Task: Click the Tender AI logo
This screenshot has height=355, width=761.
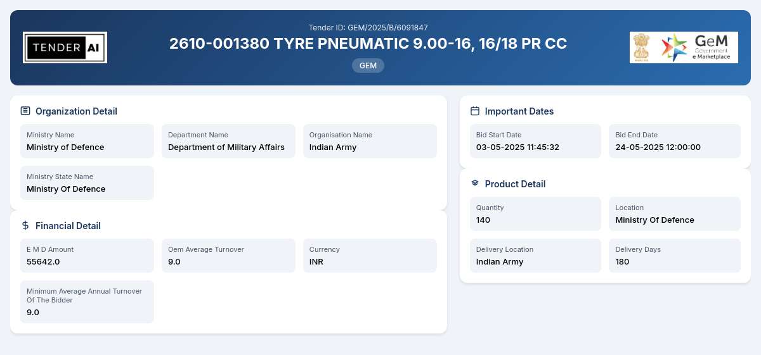Action: 65,47
